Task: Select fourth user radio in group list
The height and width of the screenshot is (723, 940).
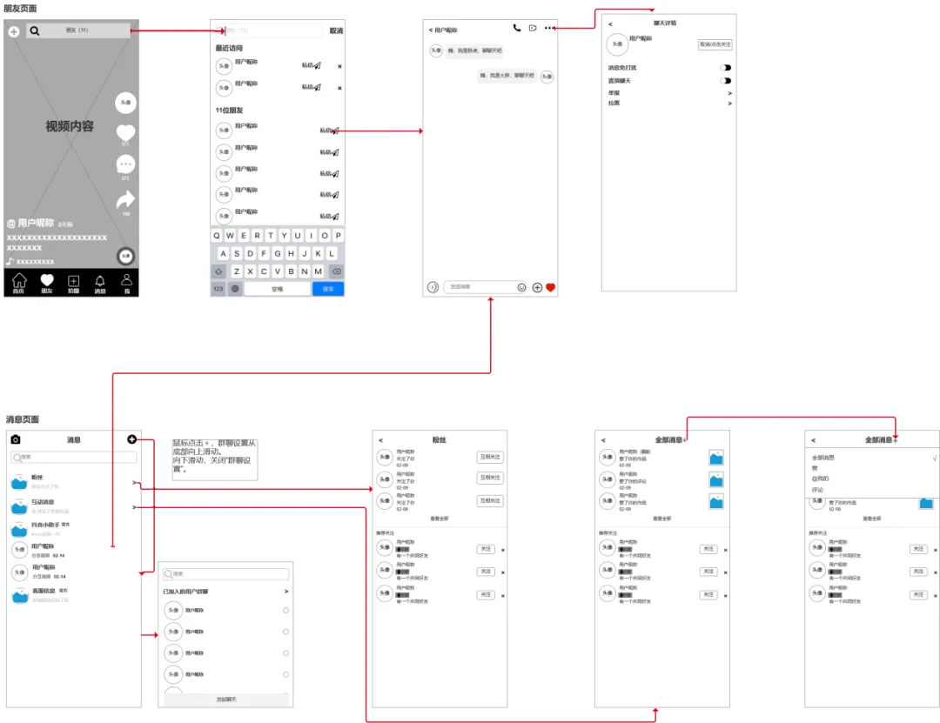Action: tap(286, 674)
